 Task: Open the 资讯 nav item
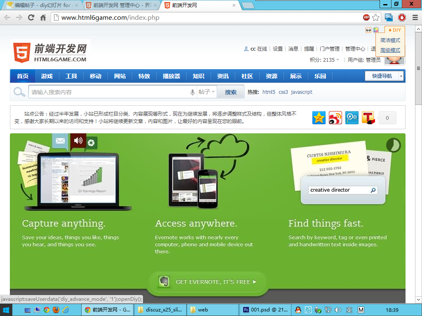223,76
